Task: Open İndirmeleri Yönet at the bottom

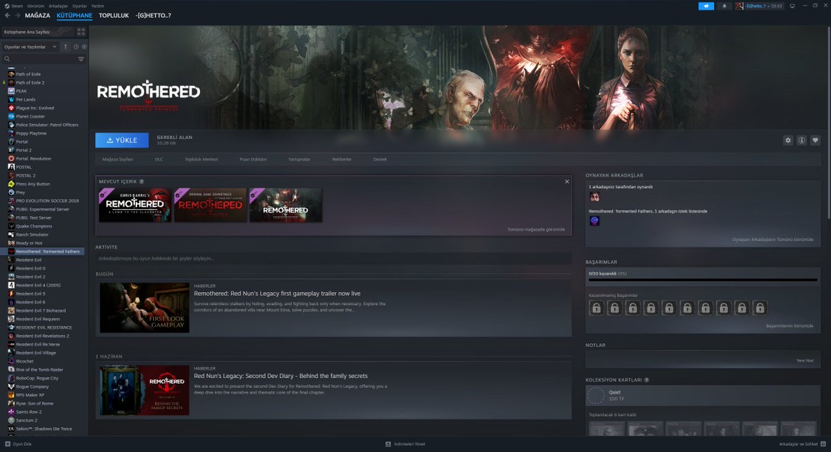Action: point(405,444)
